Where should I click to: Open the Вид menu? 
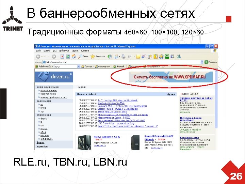(55, 51)
